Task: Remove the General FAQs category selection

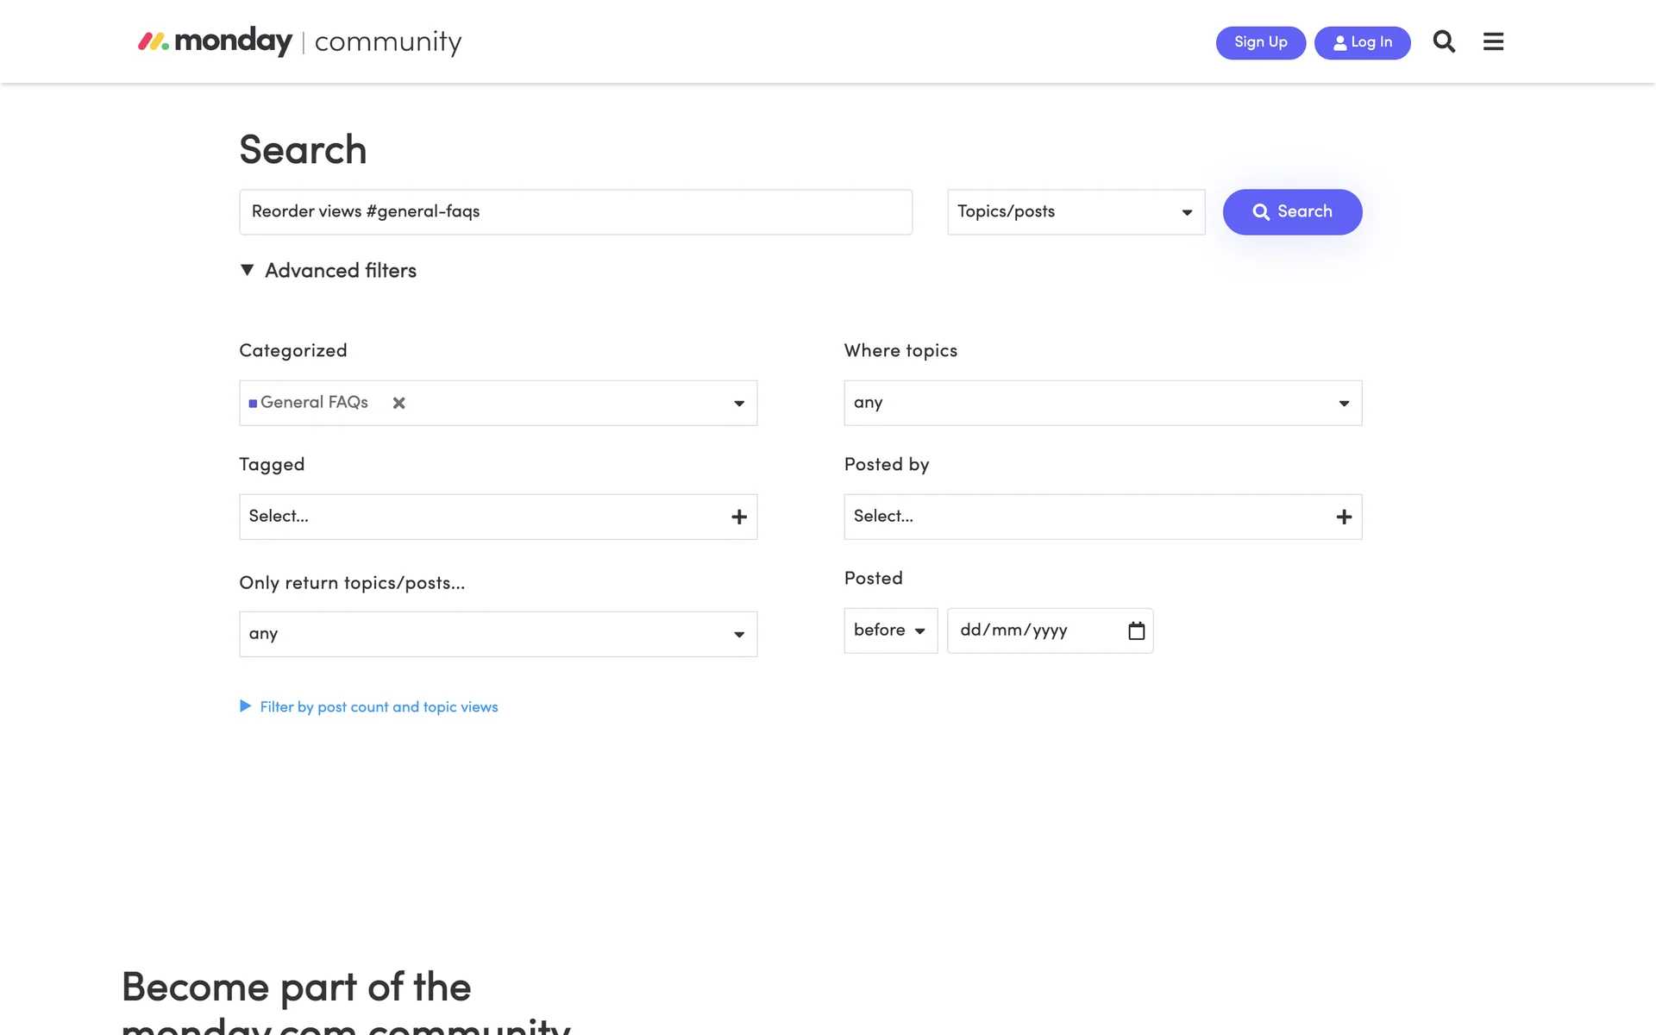Action: [398, 403]
